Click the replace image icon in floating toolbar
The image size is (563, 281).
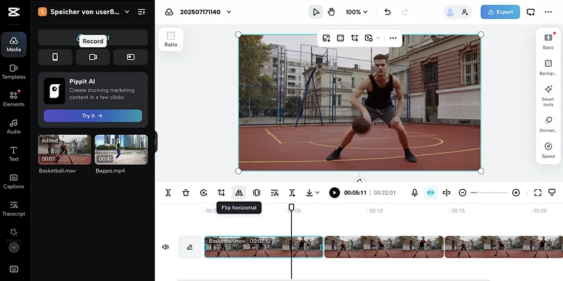326,38
